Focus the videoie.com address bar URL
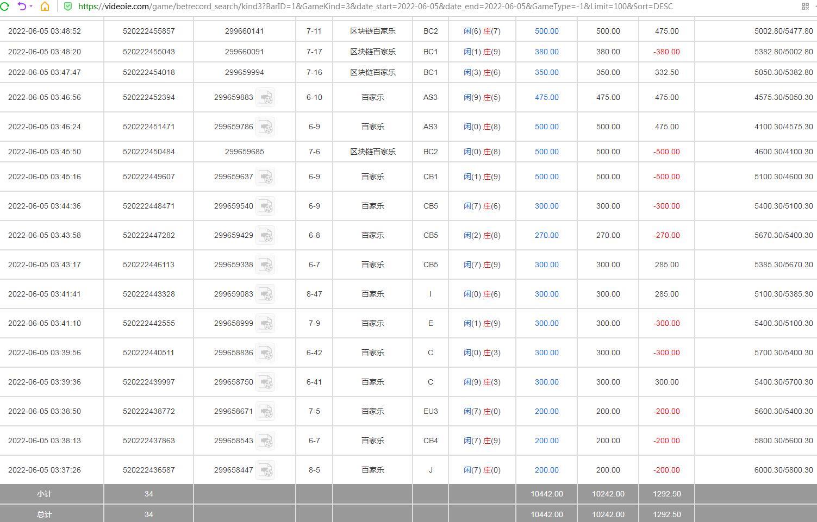Image resolution: width=817 pixels, height=522 pixels. [x=375, y=7]
